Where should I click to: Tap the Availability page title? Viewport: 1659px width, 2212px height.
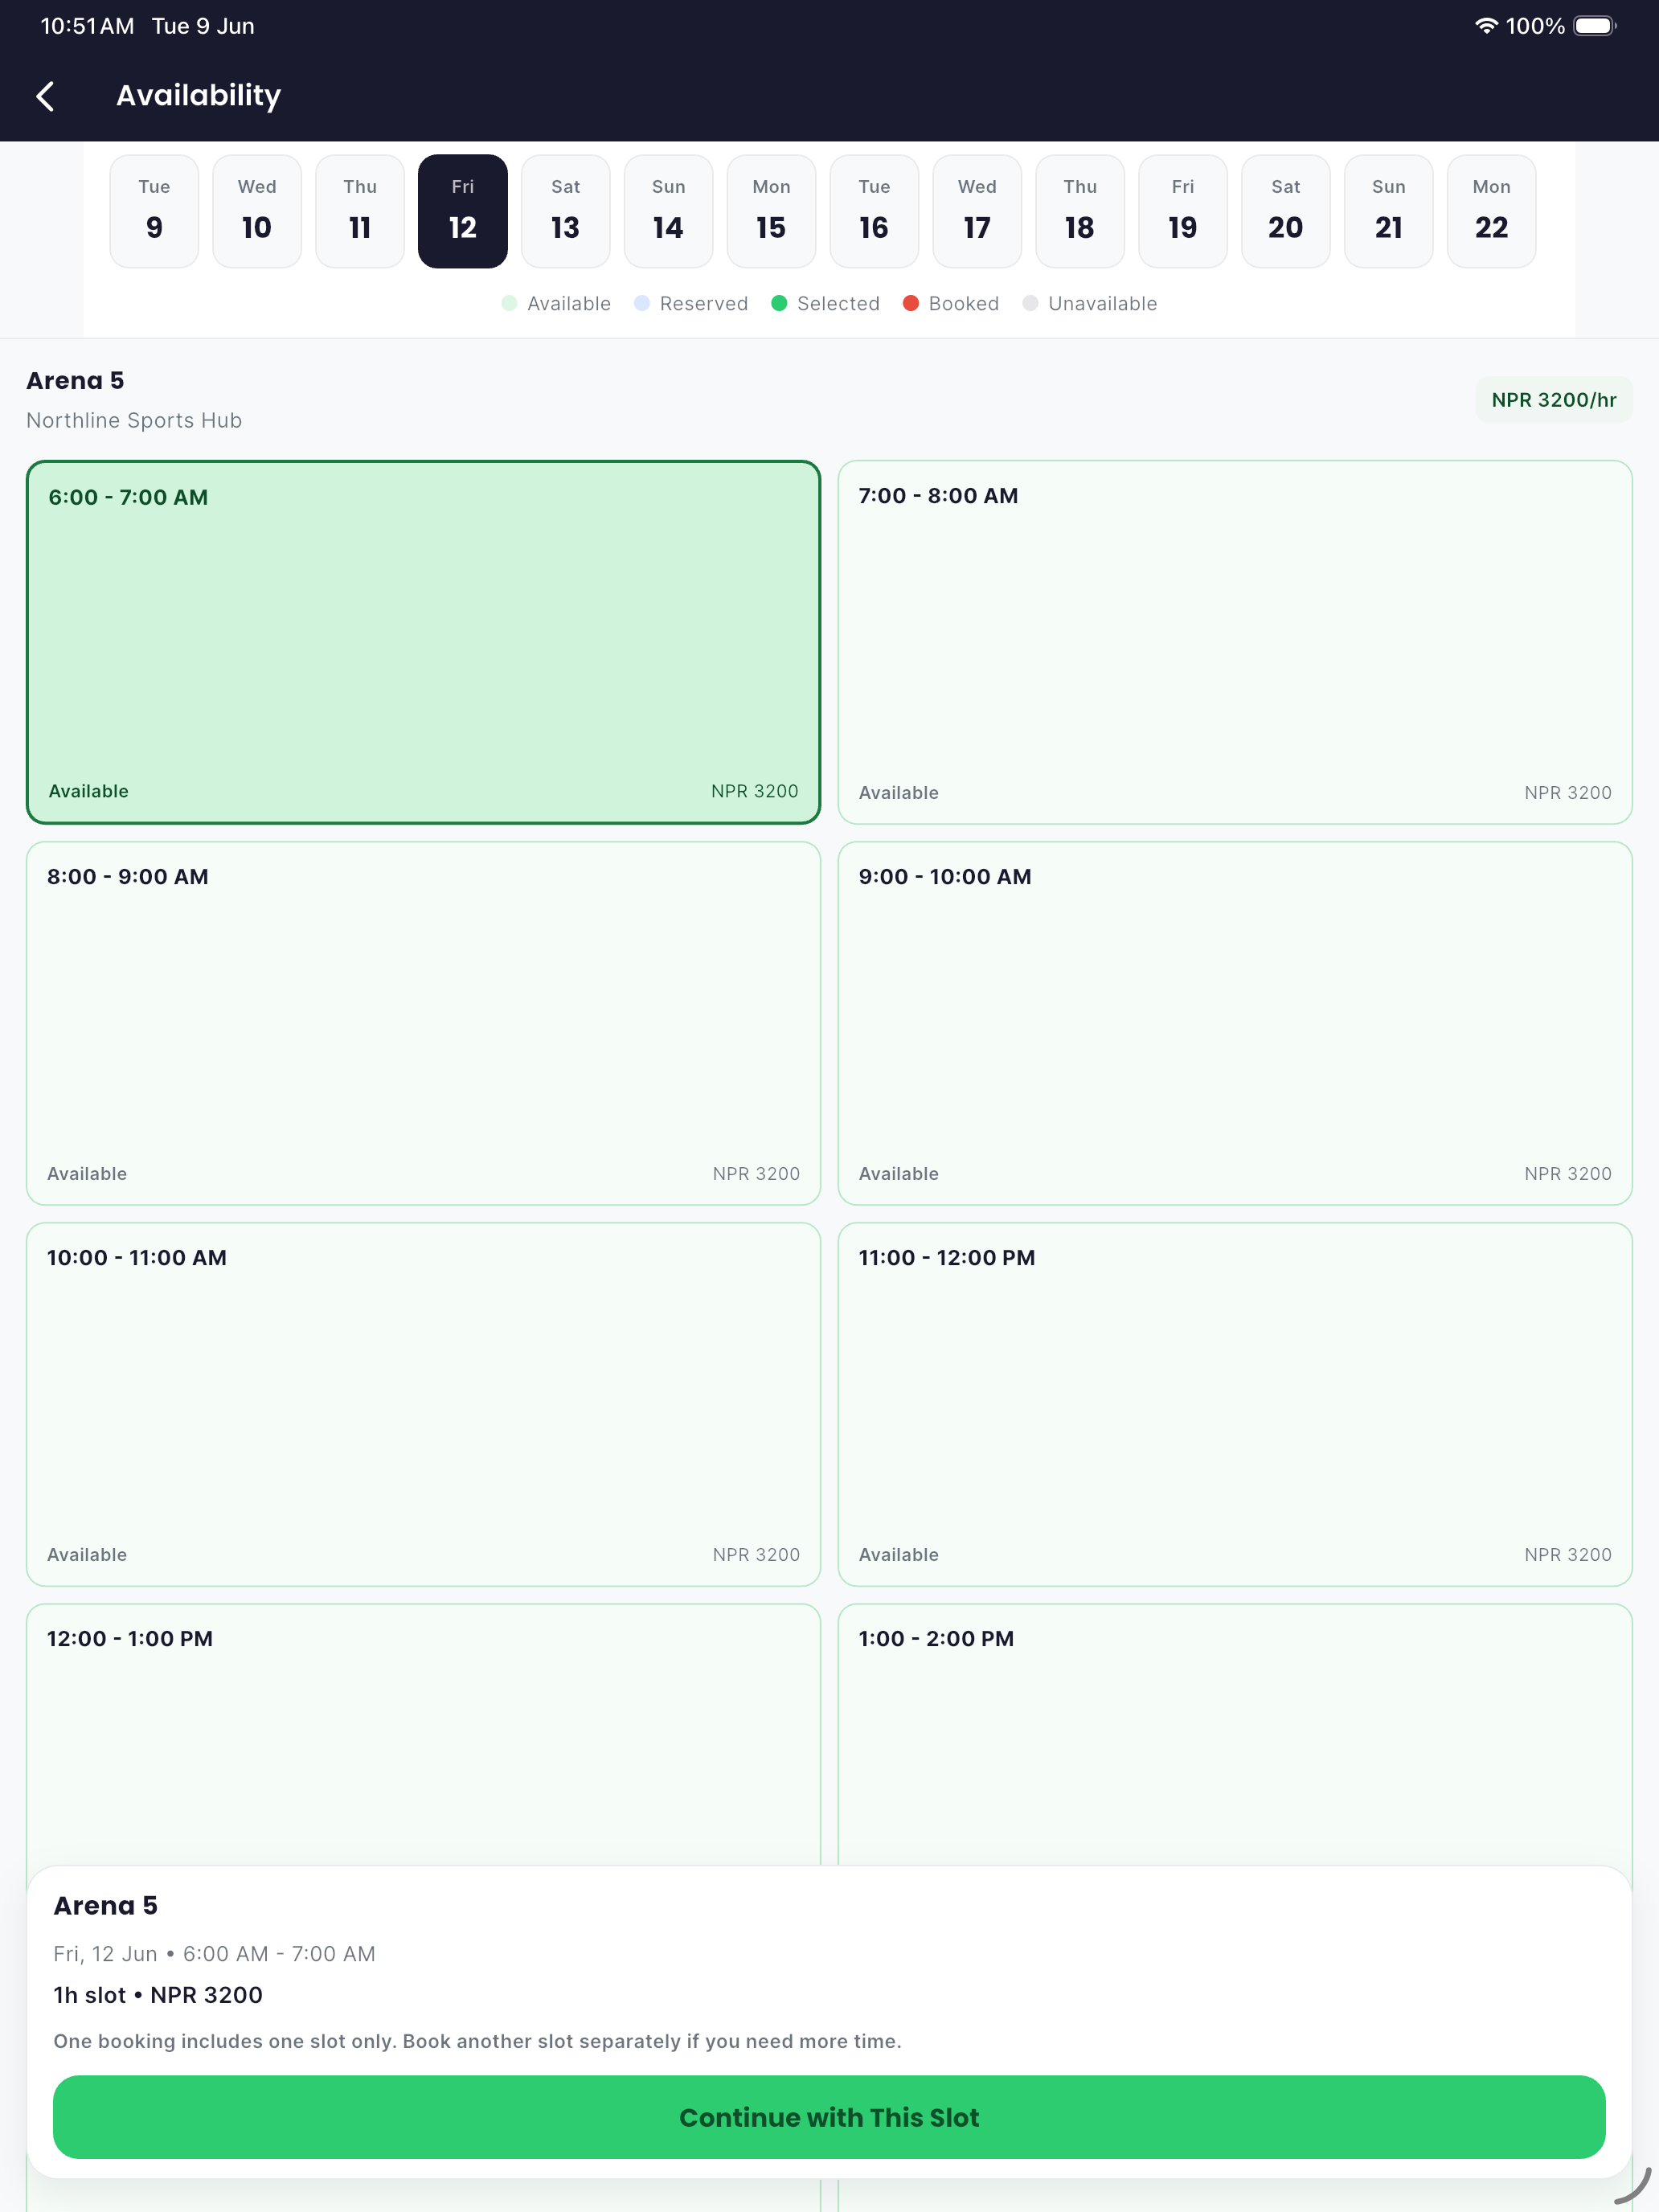[199, 96]
